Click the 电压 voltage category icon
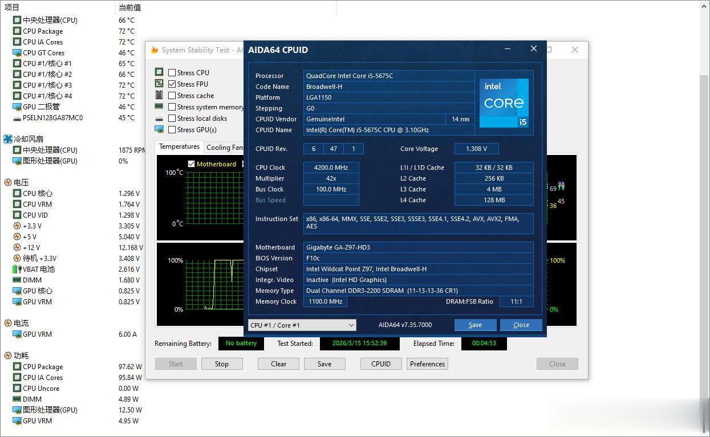 tap(8, 182)
